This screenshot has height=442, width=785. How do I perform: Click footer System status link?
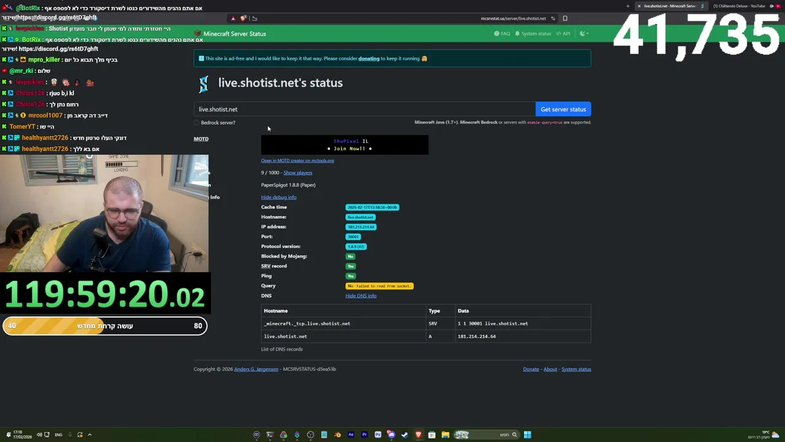pos(576,369)
